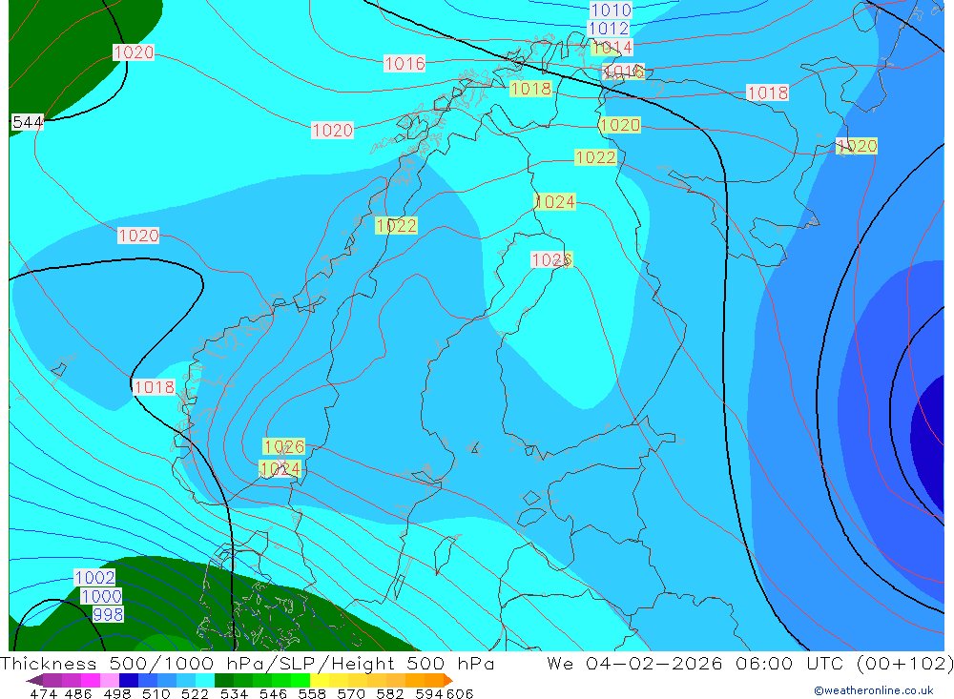
Task: Pick the bright yellow legend swatch
Action: tap(320, 680)
